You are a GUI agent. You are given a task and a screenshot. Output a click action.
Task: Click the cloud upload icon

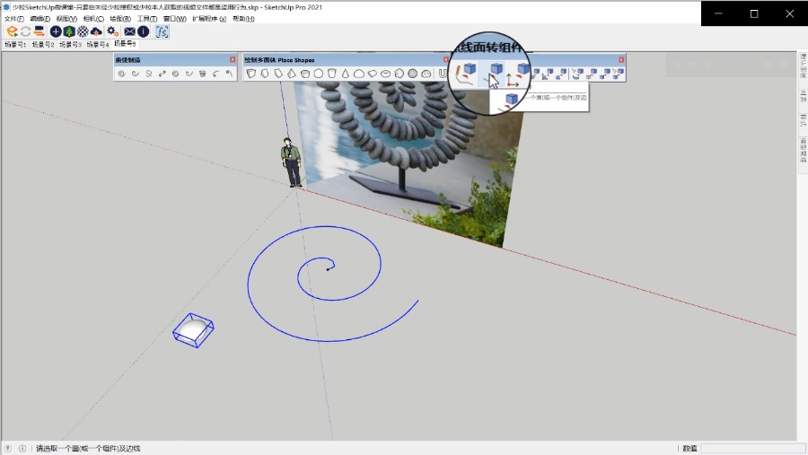coord(96,32)
